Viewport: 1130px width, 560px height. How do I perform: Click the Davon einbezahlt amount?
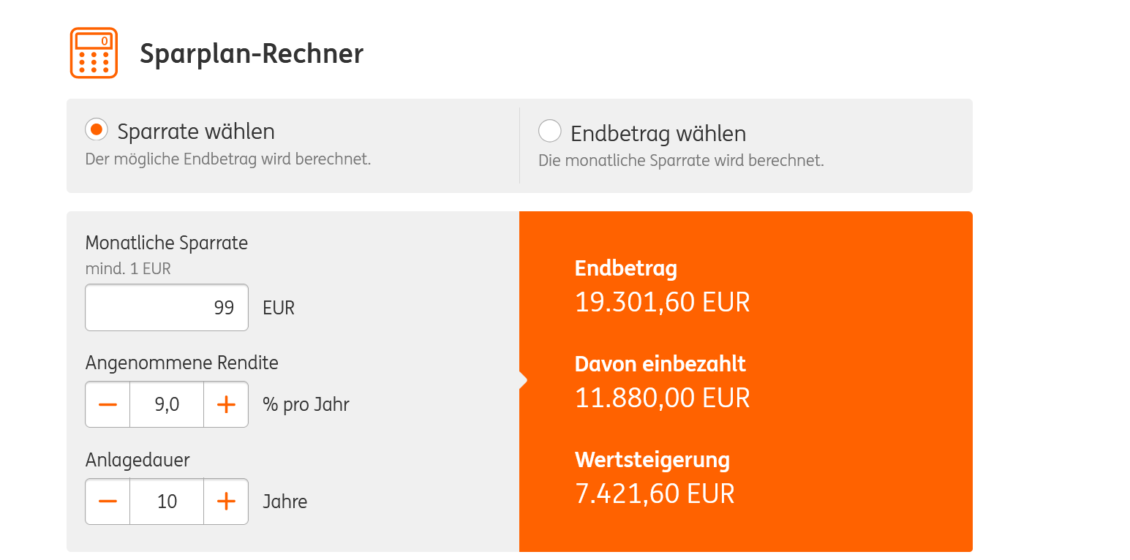pyautogui.click(x=662, y=398)
